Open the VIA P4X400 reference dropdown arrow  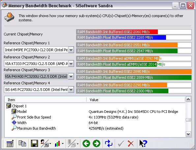[71, 76]
